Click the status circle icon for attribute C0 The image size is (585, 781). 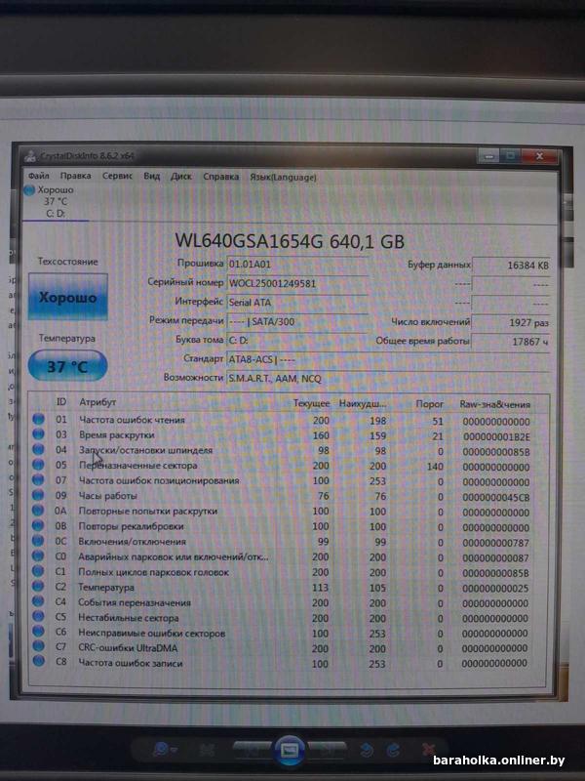coord(38,555)
